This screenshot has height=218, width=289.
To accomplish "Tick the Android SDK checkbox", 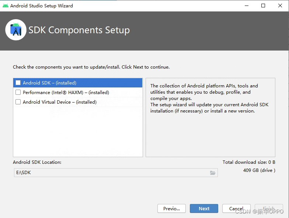I will [18, 83].
